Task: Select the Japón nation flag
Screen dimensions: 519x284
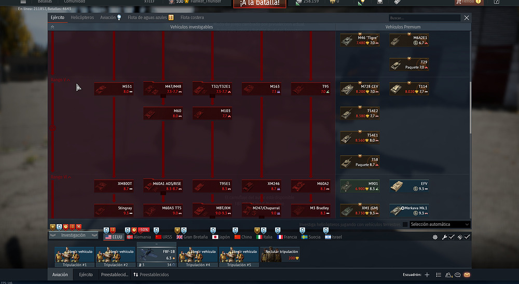Action: (x=221, y=237)
